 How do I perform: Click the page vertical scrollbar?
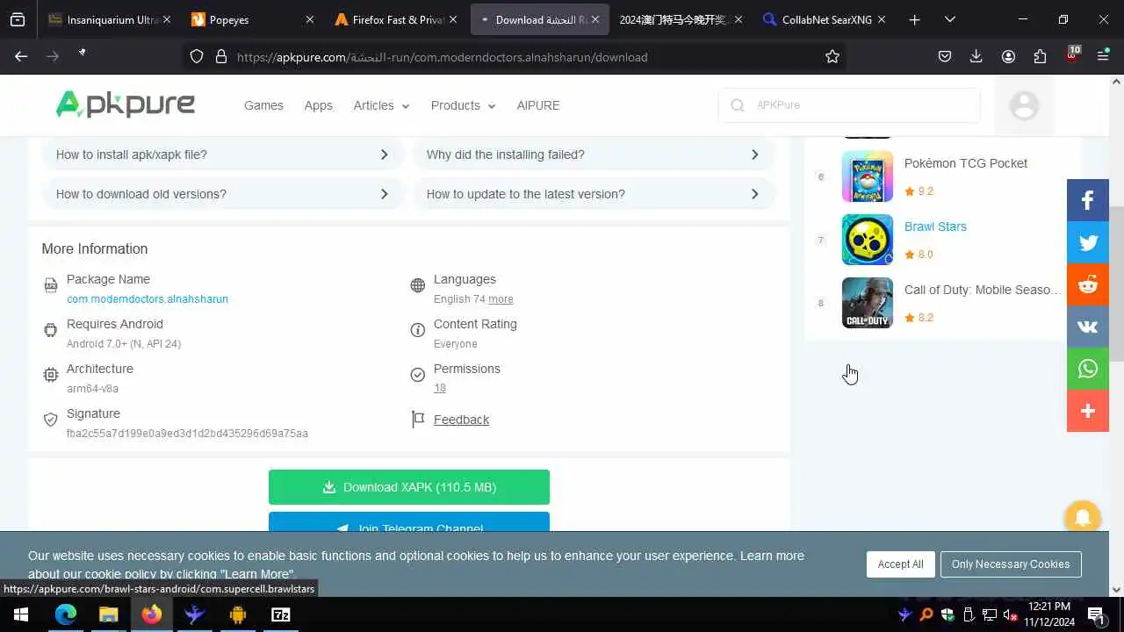[1117, 284]
